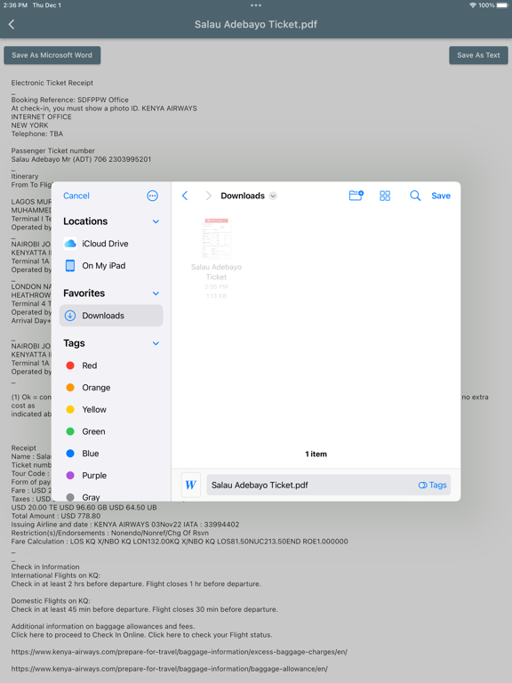Open the ellipsis more-options menu beside Cancel
Viewport: 512px width, 683px height.
coord(152,196)
